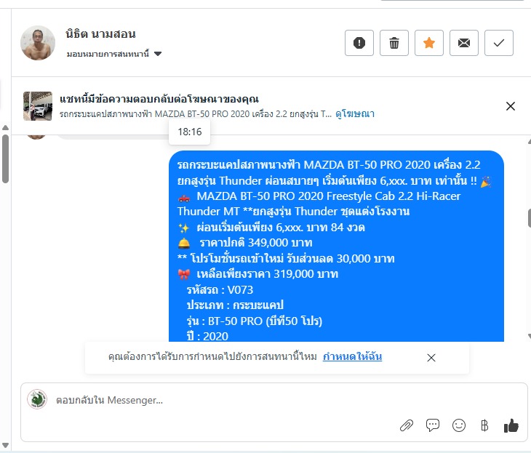
Task: Open นิธิต นามสอน profile picture
Action: [38, 43]
